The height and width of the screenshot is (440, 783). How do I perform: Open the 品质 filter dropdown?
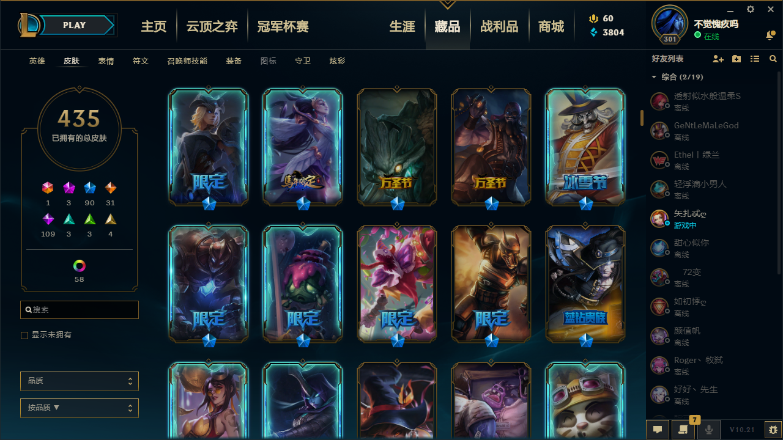click(80, 381)
